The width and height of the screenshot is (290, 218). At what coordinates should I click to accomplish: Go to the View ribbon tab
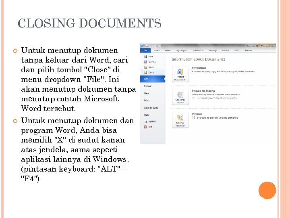point(237,50)
